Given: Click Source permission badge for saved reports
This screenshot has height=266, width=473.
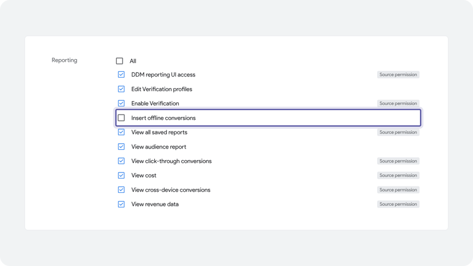Looking at the screenshot, I should click(398, 132).
